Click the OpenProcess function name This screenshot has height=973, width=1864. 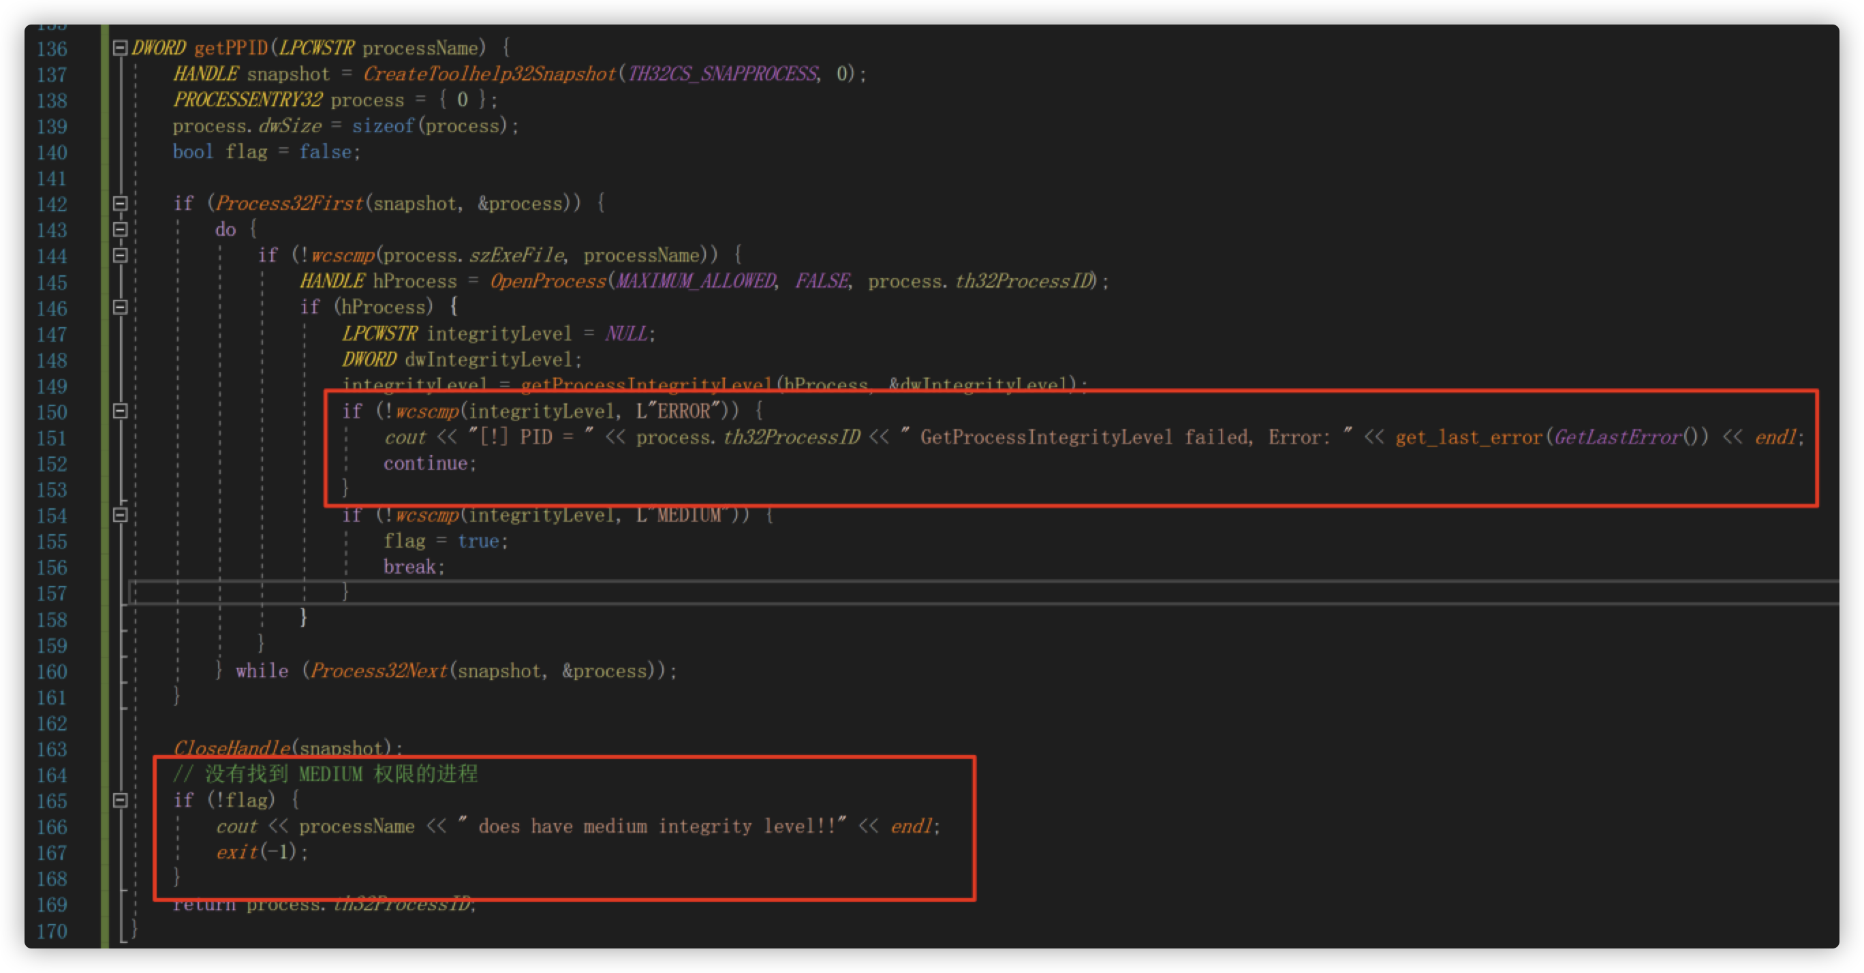click(548, 281)
